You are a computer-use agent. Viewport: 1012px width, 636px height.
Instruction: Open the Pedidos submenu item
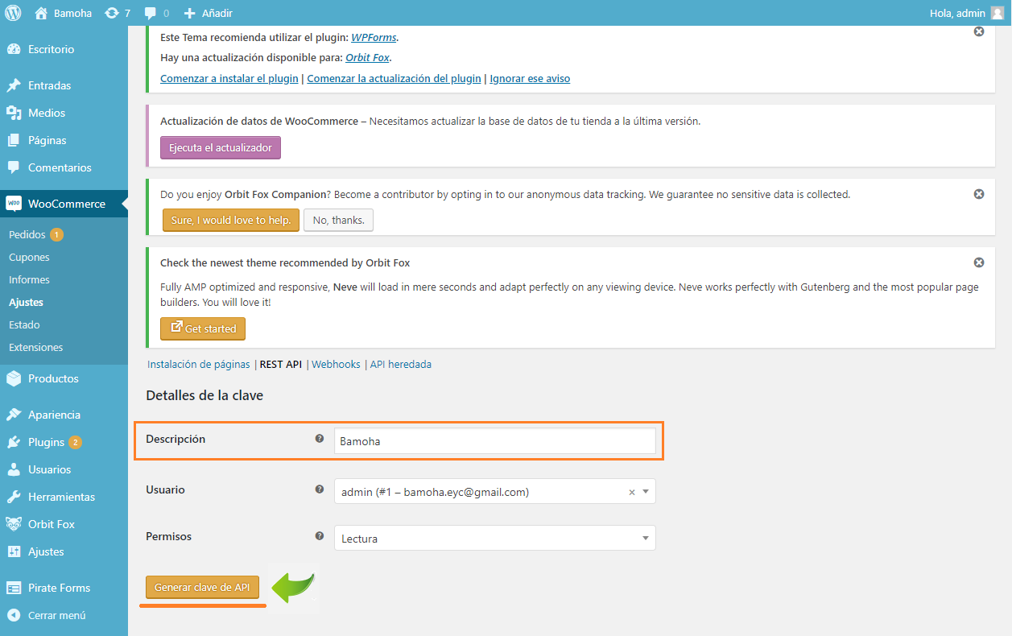pyautogui.click(x=27, y=235)
